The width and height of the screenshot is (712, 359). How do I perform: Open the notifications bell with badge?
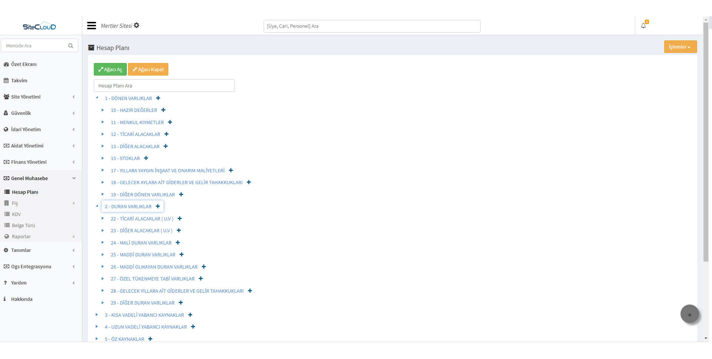pyautogui.click(x=643, y=26)
